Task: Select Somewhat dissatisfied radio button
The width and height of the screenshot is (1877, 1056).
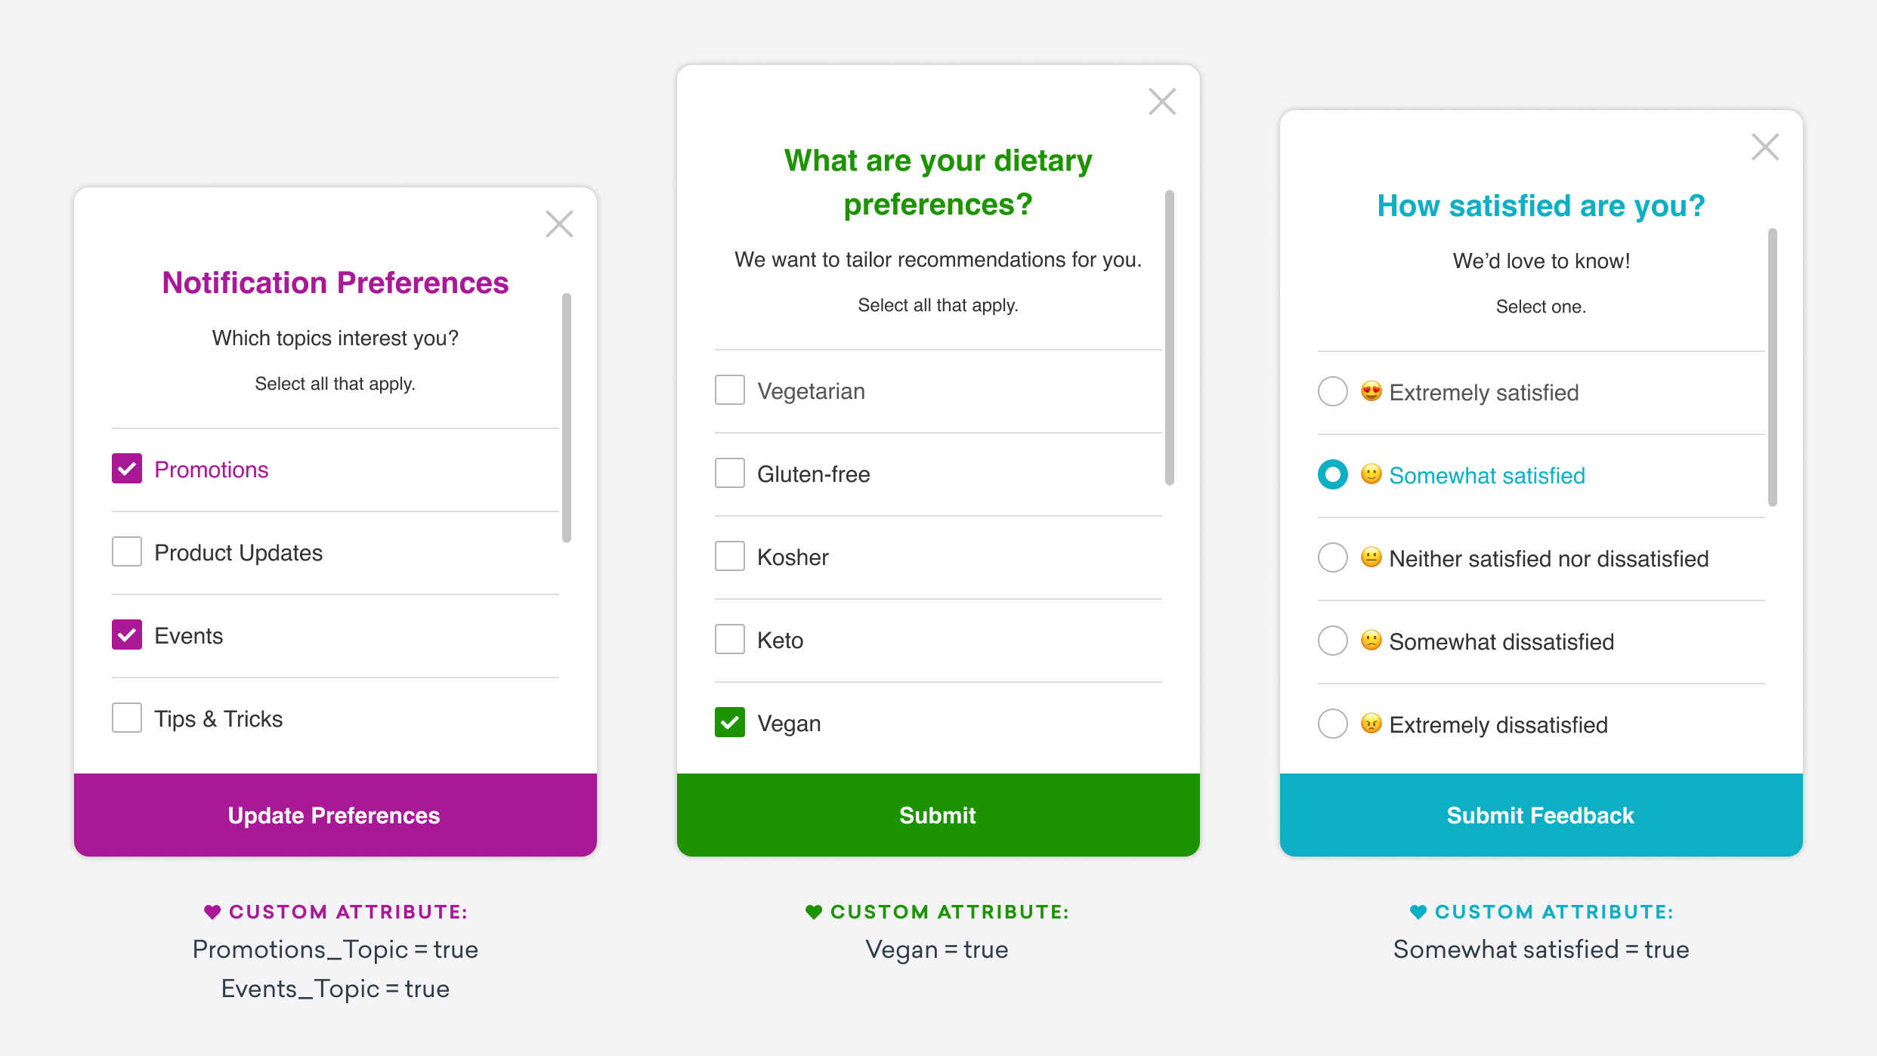Action: click(1333, 642)
